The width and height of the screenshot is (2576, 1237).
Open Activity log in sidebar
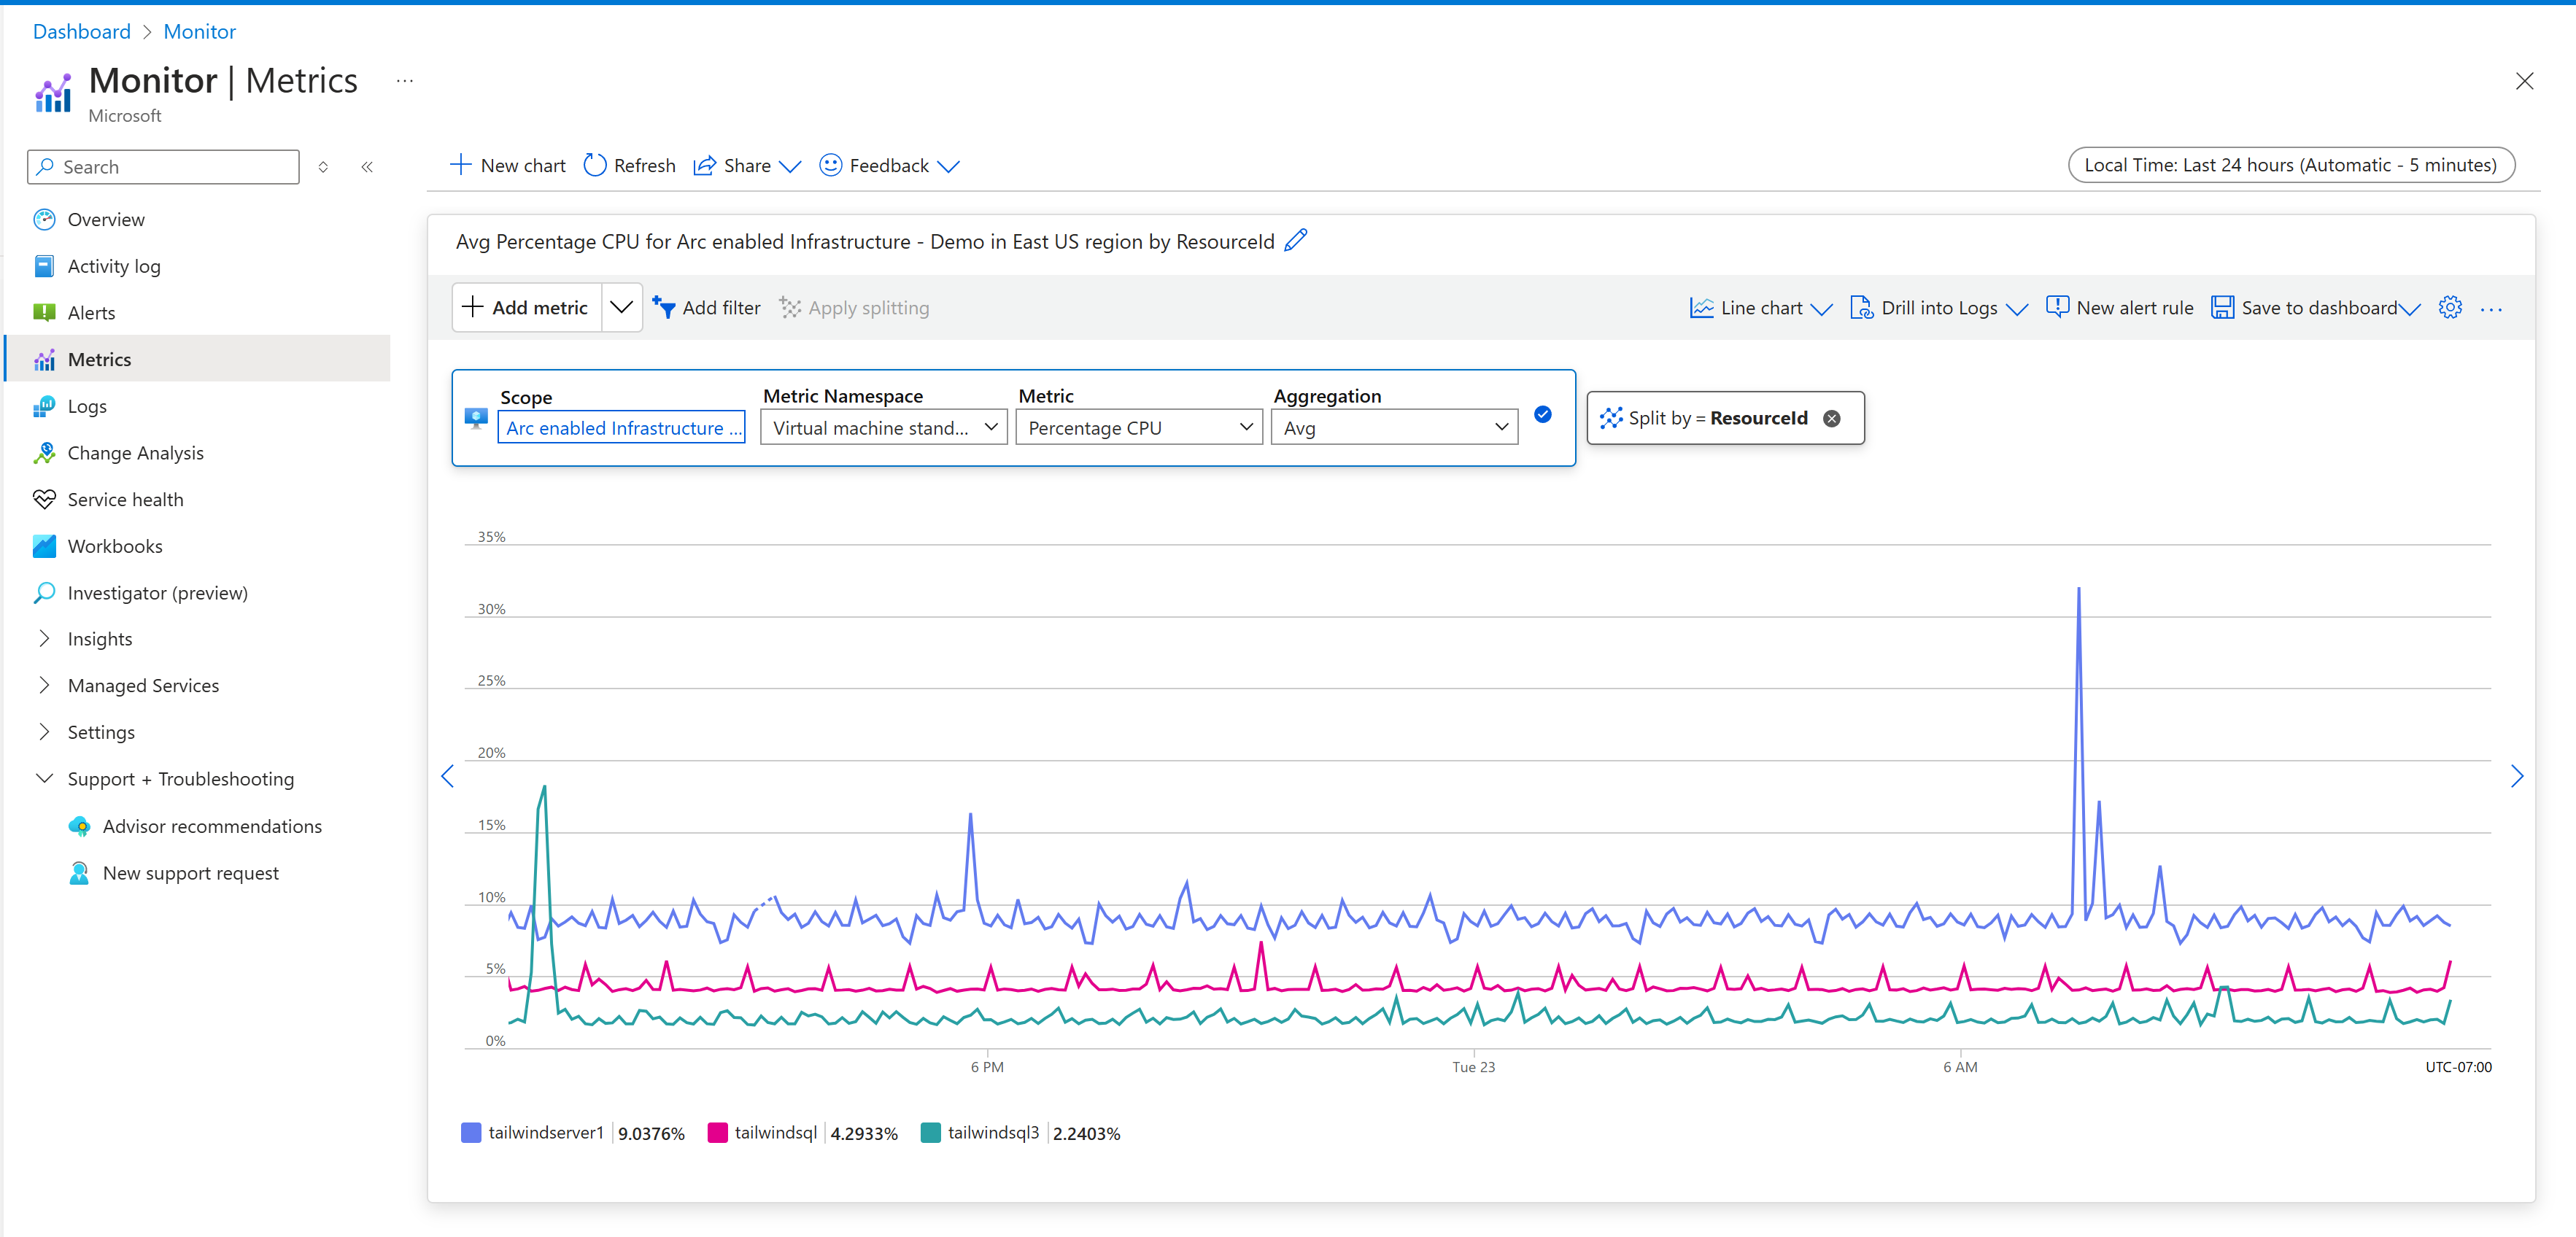click(113, 266)
